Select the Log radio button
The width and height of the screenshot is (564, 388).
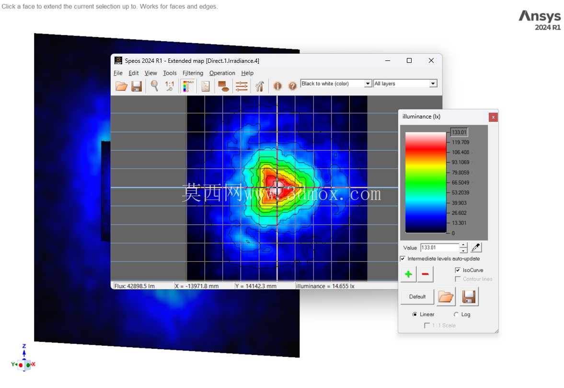(x=456, y=314)
